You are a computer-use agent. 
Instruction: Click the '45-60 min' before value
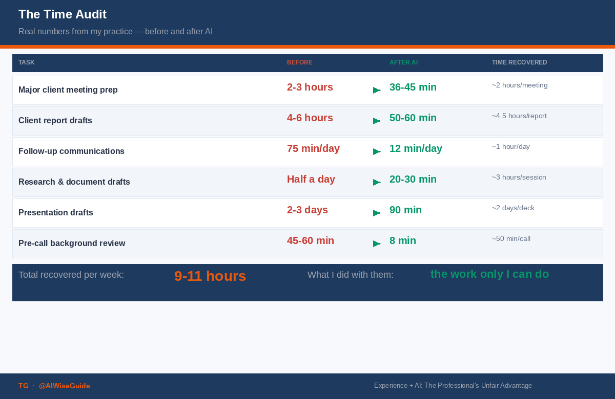(x=311, y=241)
